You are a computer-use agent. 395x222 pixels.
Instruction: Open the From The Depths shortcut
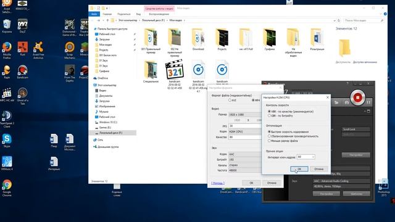click(x=70, y=73)
